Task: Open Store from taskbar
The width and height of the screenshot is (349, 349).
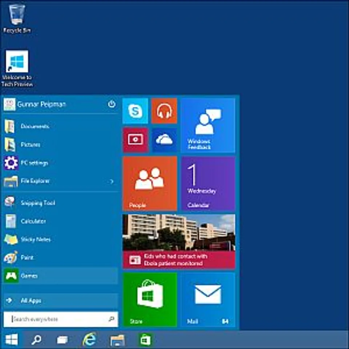Action: (145, 340)
